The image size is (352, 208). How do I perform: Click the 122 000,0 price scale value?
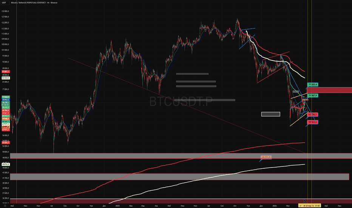[5, 23]
